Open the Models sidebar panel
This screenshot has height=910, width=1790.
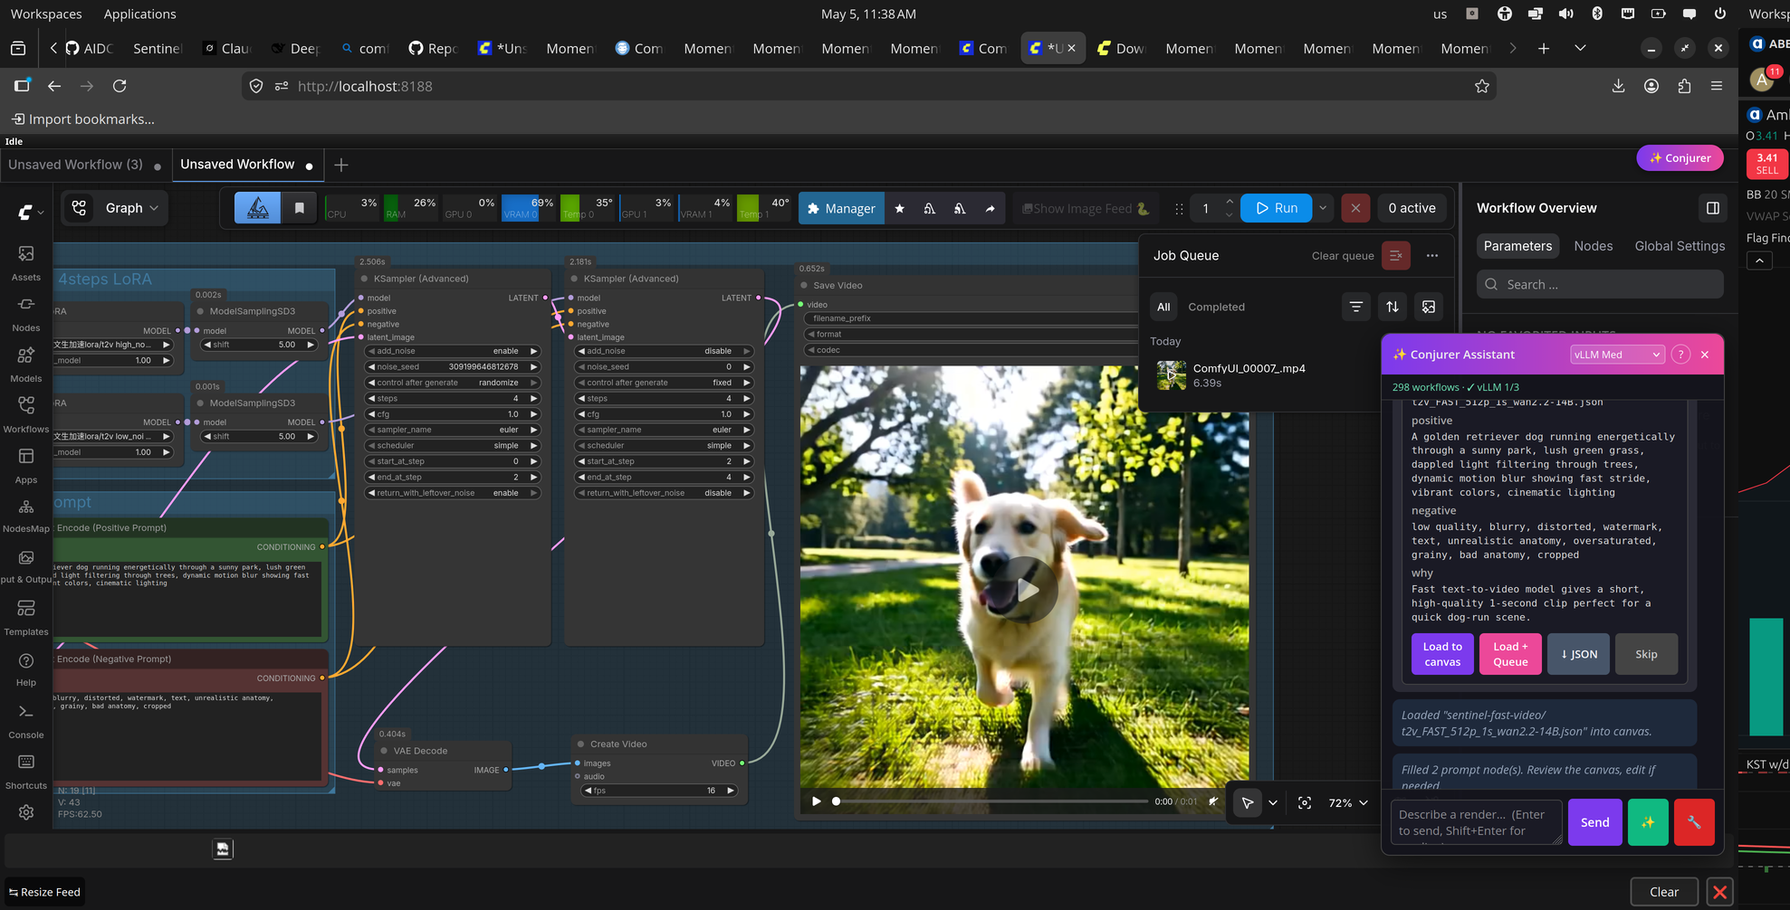26,364
